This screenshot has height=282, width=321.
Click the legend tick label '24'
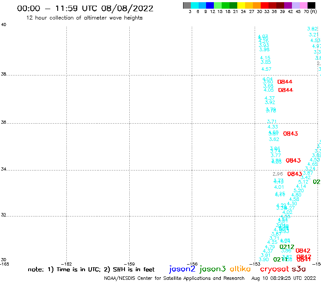pyautogui.click(x=243, y=12)
